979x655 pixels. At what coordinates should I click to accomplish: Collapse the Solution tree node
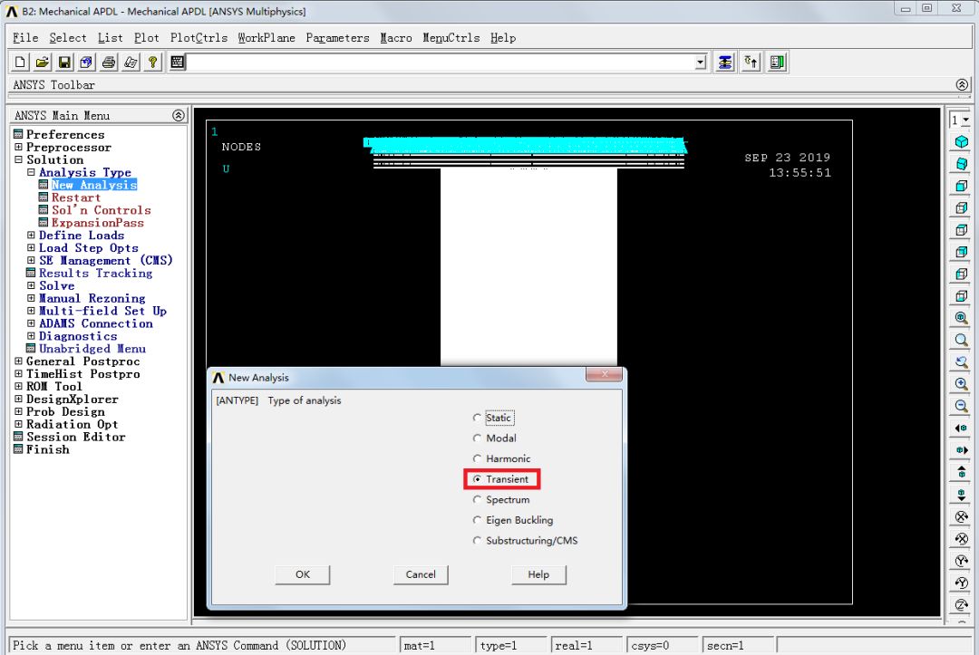[x=19, y=159]
